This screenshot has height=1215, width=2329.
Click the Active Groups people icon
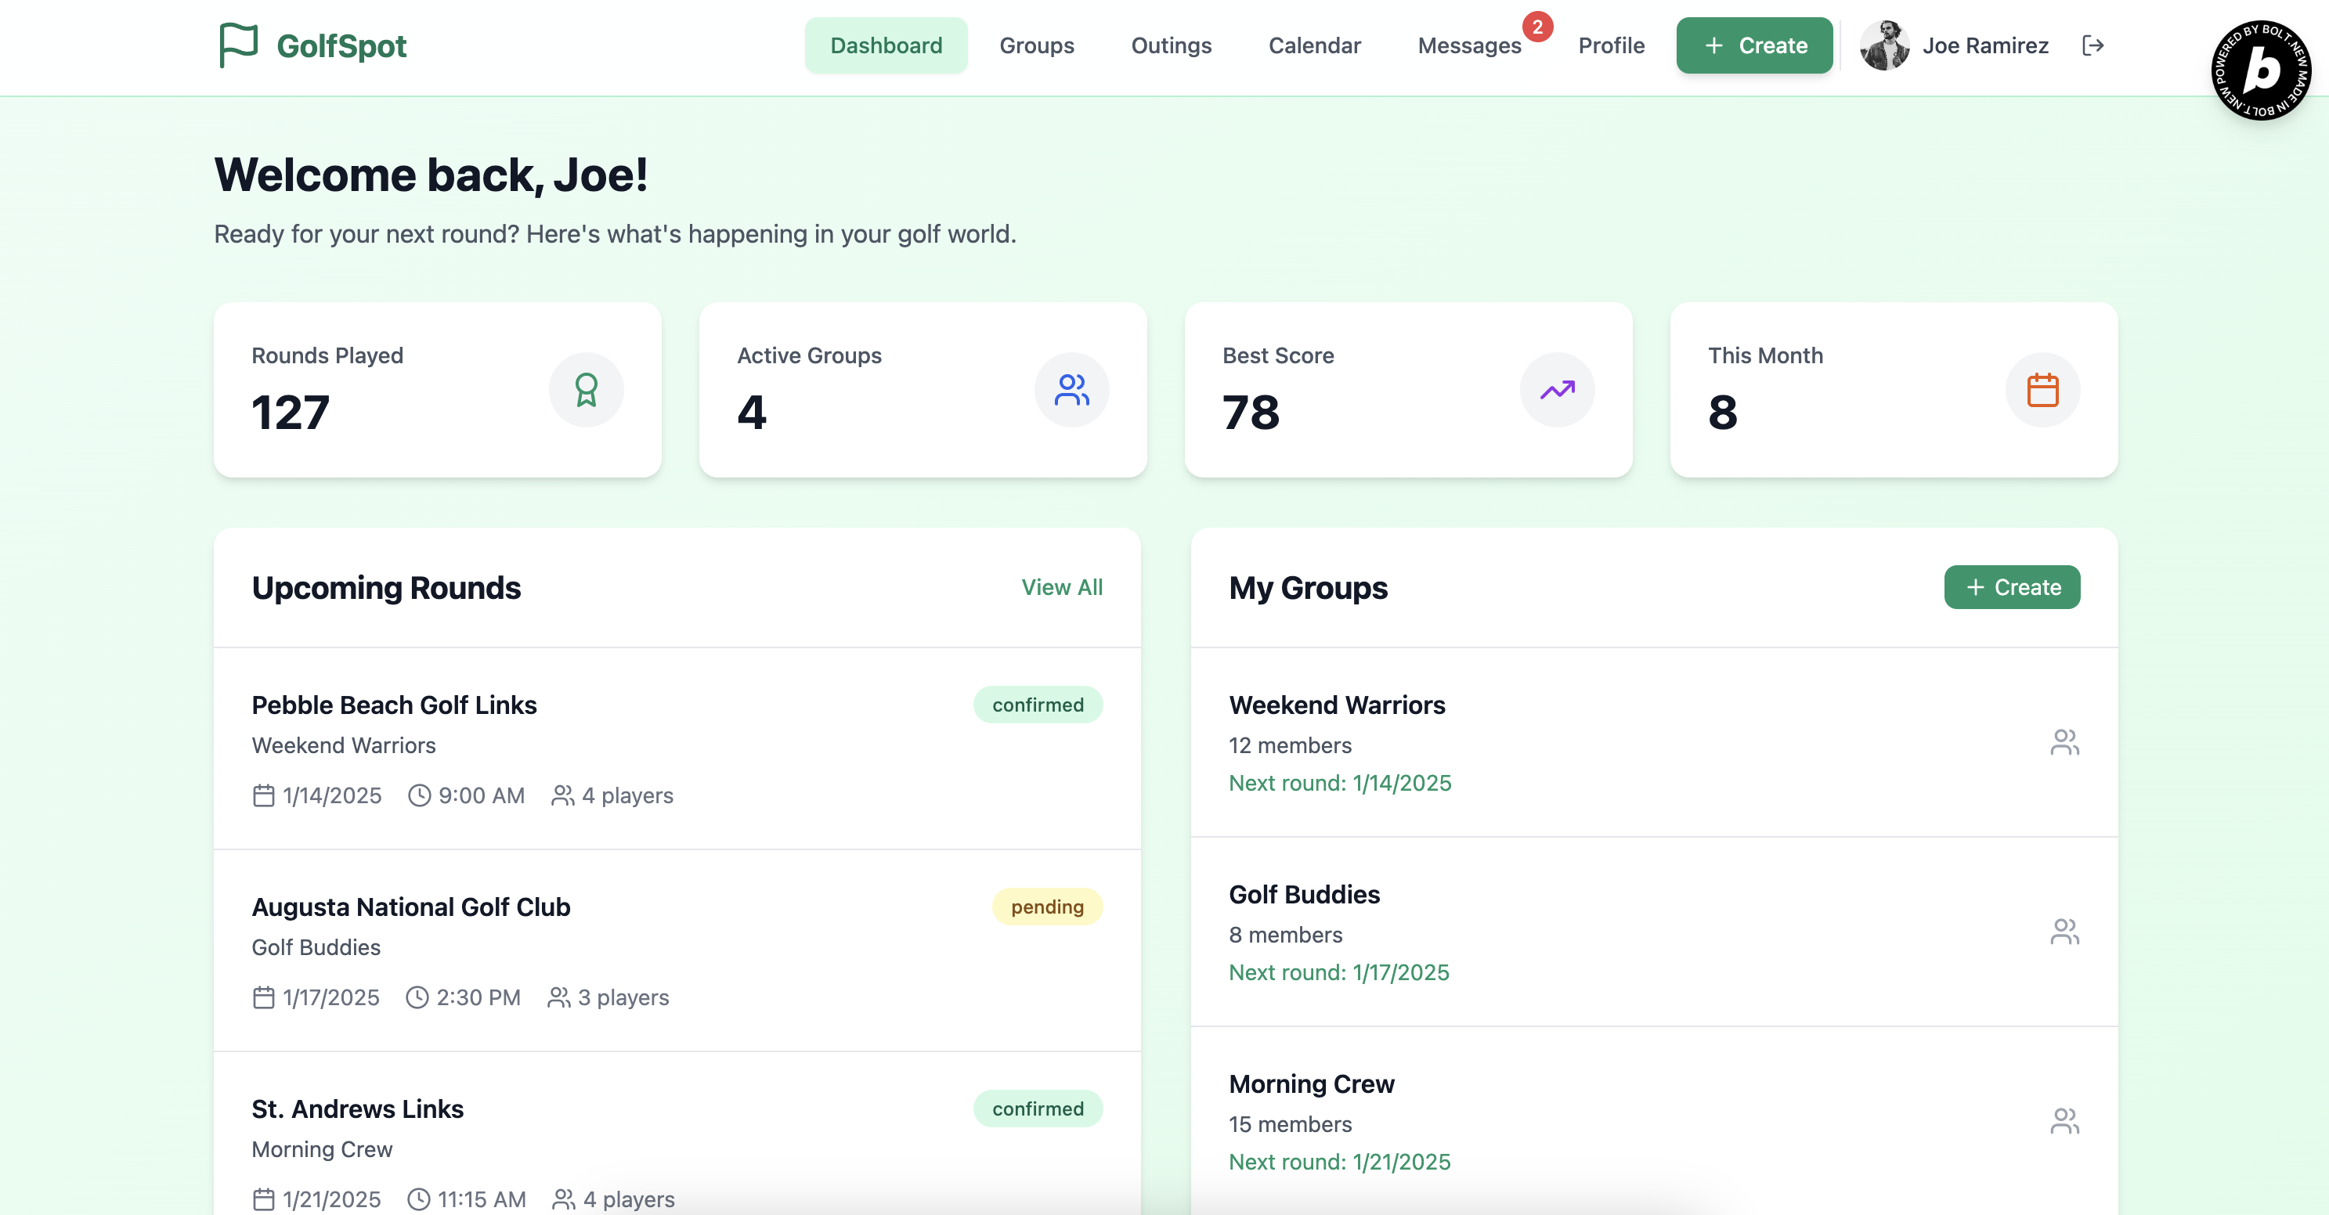point(1071,390)
